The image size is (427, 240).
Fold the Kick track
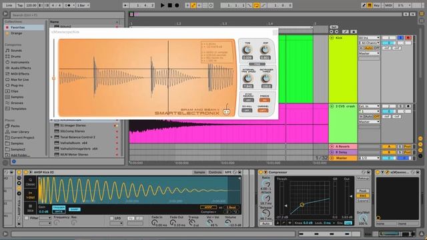tap(332, 38)
